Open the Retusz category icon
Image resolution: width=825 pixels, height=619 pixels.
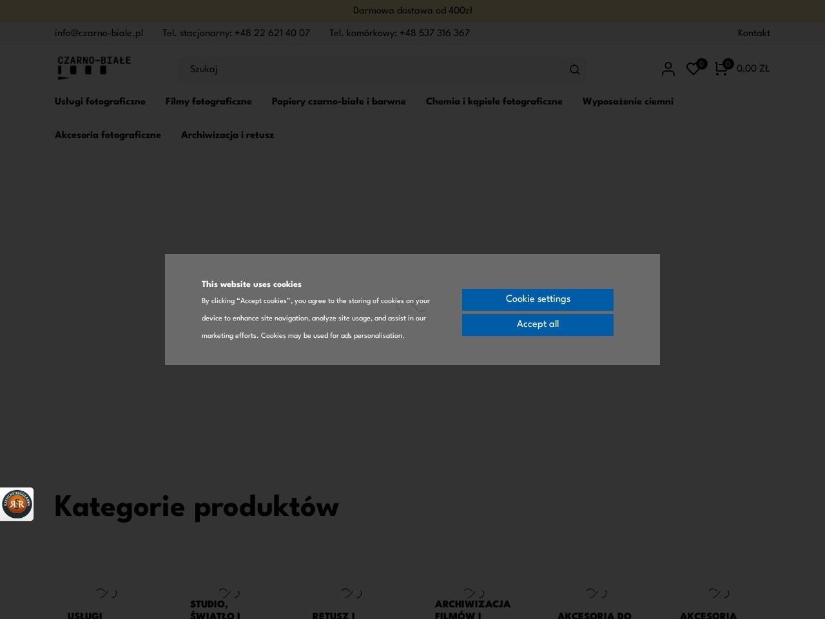click(x=351, y=593)
